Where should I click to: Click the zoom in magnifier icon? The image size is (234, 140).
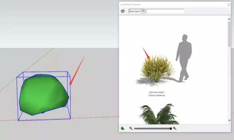click(175, 128)
